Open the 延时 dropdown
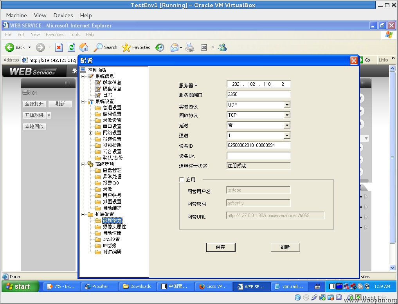The height and width of the screenshot is (304, 398). (287, 125)
